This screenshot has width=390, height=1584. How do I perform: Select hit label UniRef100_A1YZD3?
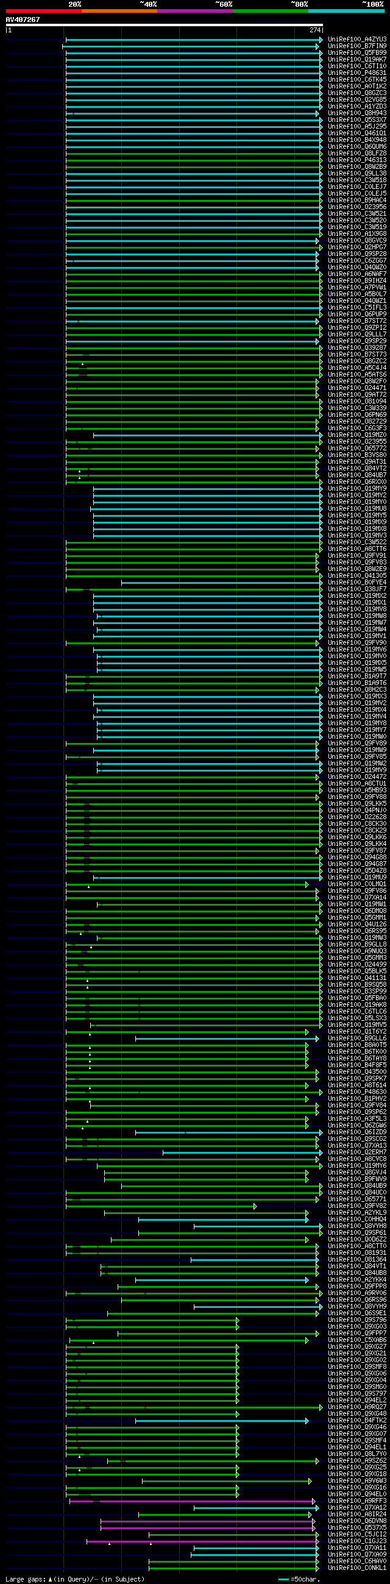[x=357, y=107]
